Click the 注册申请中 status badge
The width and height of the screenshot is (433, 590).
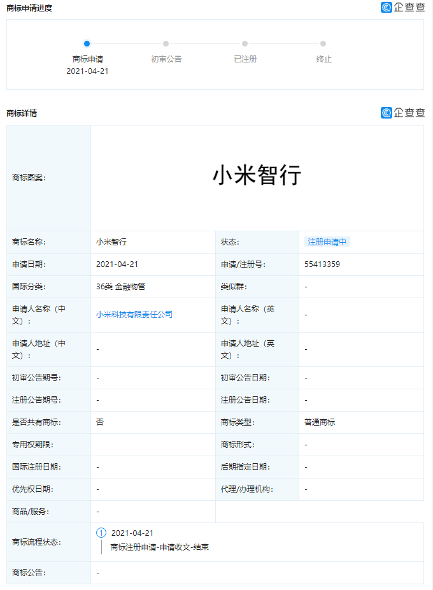(x=327, y=242)
